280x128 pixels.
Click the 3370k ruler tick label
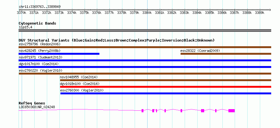pyautogui.click(x=21, y=13)
